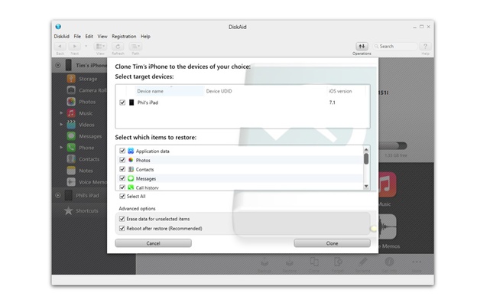Toggle Erase data for unselected items

122,219
